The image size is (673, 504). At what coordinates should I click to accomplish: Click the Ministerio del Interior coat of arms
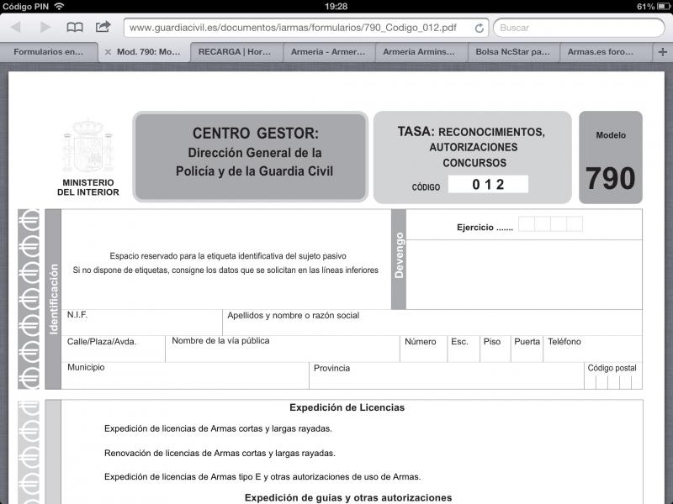(x=87, y=147)
